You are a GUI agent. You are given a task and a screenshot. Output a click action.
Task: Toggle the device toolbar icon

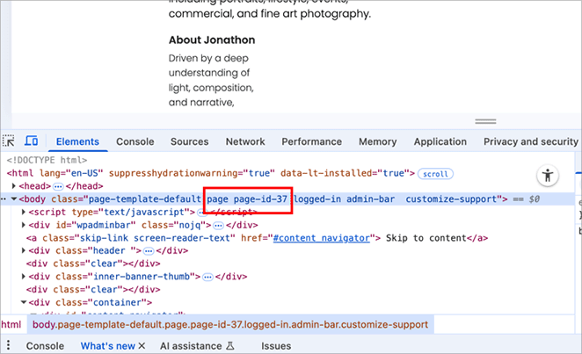pos(31,141)
